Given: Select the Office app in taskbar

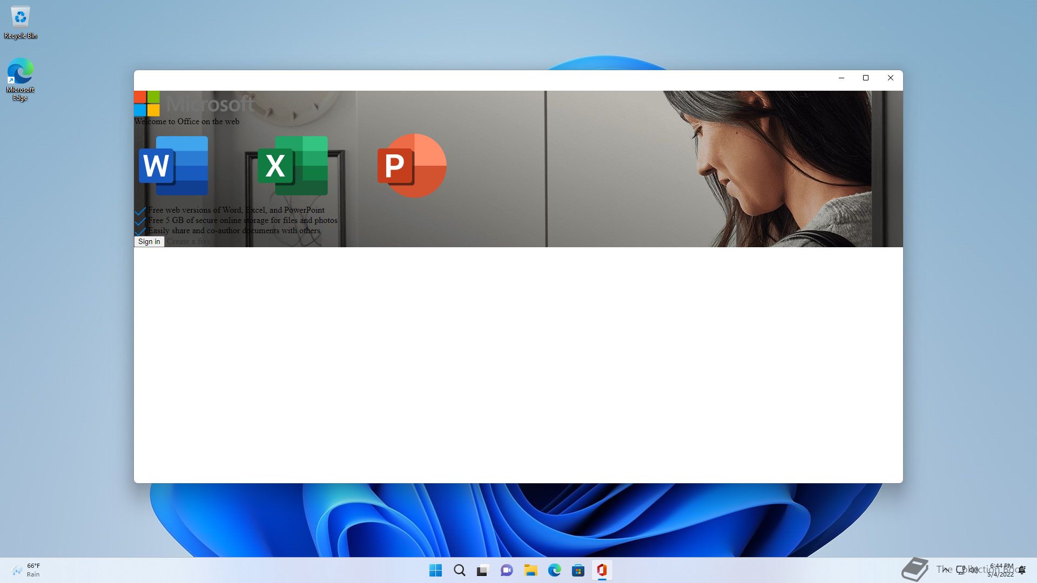Looking at the screenshot, I should pos(602,570).
